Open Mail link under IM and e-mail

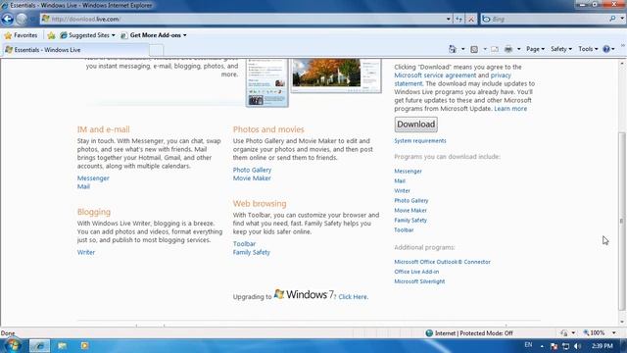tap(83, 187)
